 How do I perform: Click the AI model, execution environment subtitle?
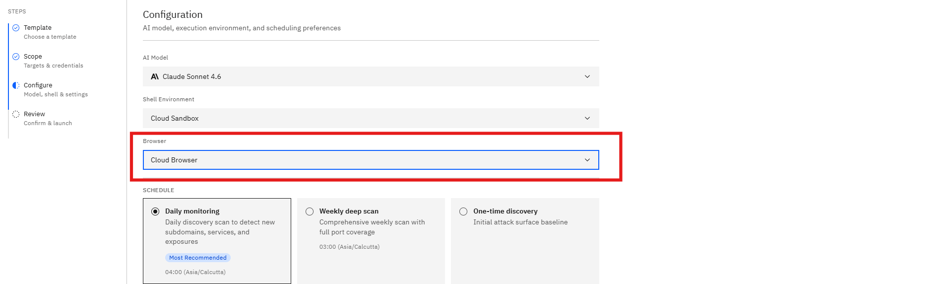(242, 28)
